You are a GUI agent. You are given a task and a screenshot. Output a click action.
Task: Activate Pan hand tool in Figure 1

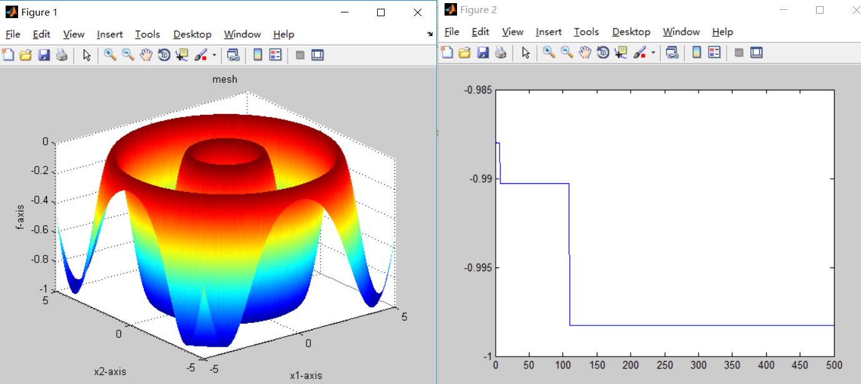[146, 55]
